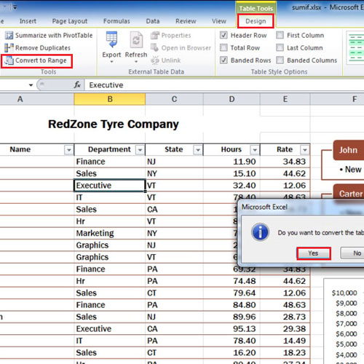Open the Refresh dropdown arrow
Image resolution: width=364 pixels, height=364 pixels.
pyautogui.click(x=136, y=62)
